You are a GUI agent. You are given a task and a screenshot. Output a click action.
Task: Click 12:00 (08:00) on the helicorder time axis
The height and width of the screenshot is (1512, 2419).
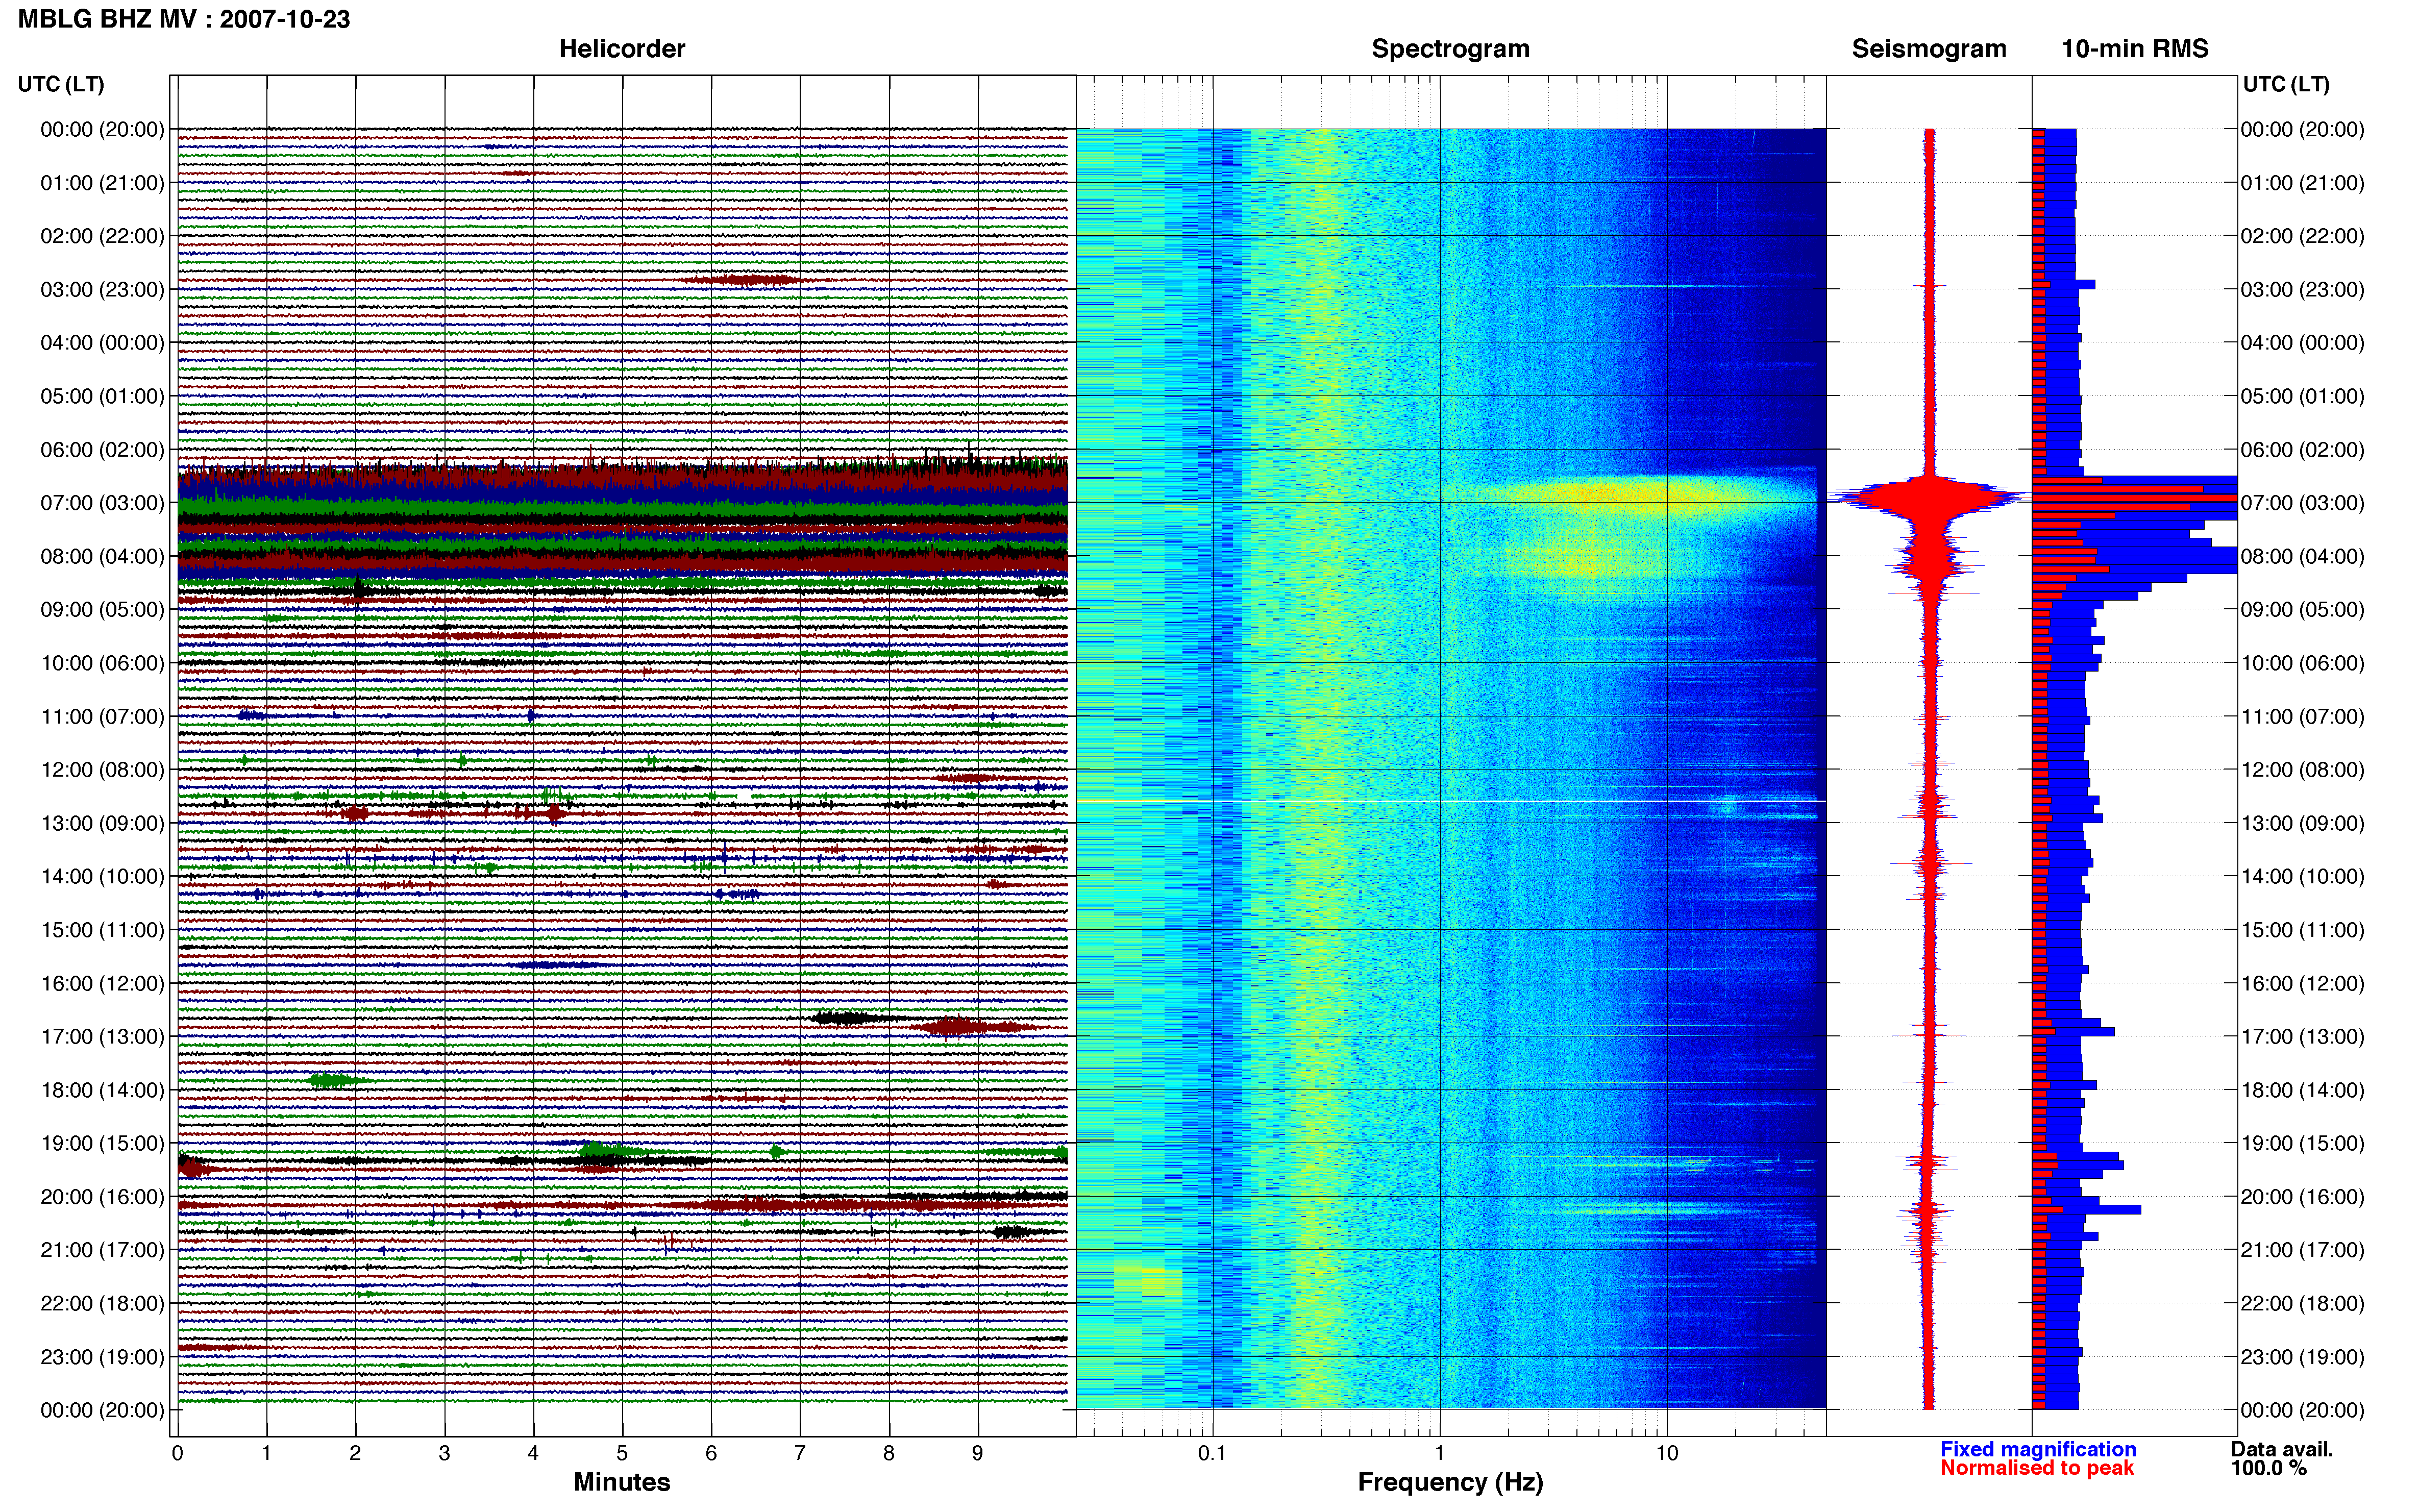tap(102, 770)
